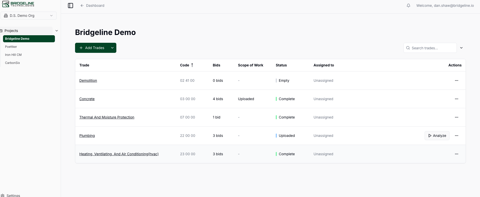Click the Bids column header
The image size is (480, 197).
click(x=216, y=65)
